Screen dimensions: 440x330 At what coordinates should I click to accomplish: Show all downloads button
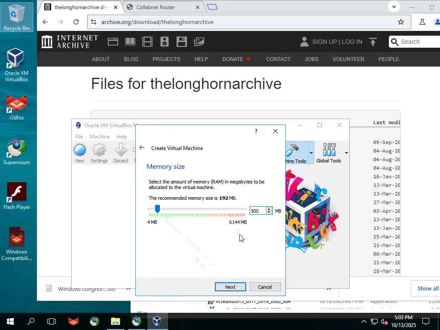point(426,288)
